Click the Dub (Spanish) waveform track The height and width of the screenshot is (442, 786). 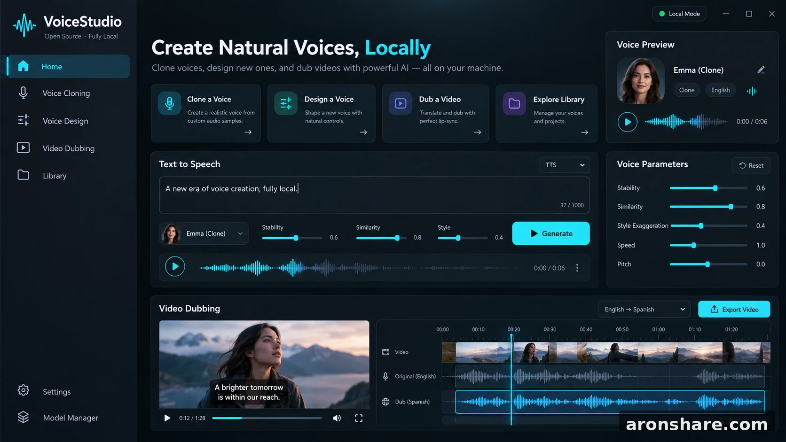(x=610, y=402)
